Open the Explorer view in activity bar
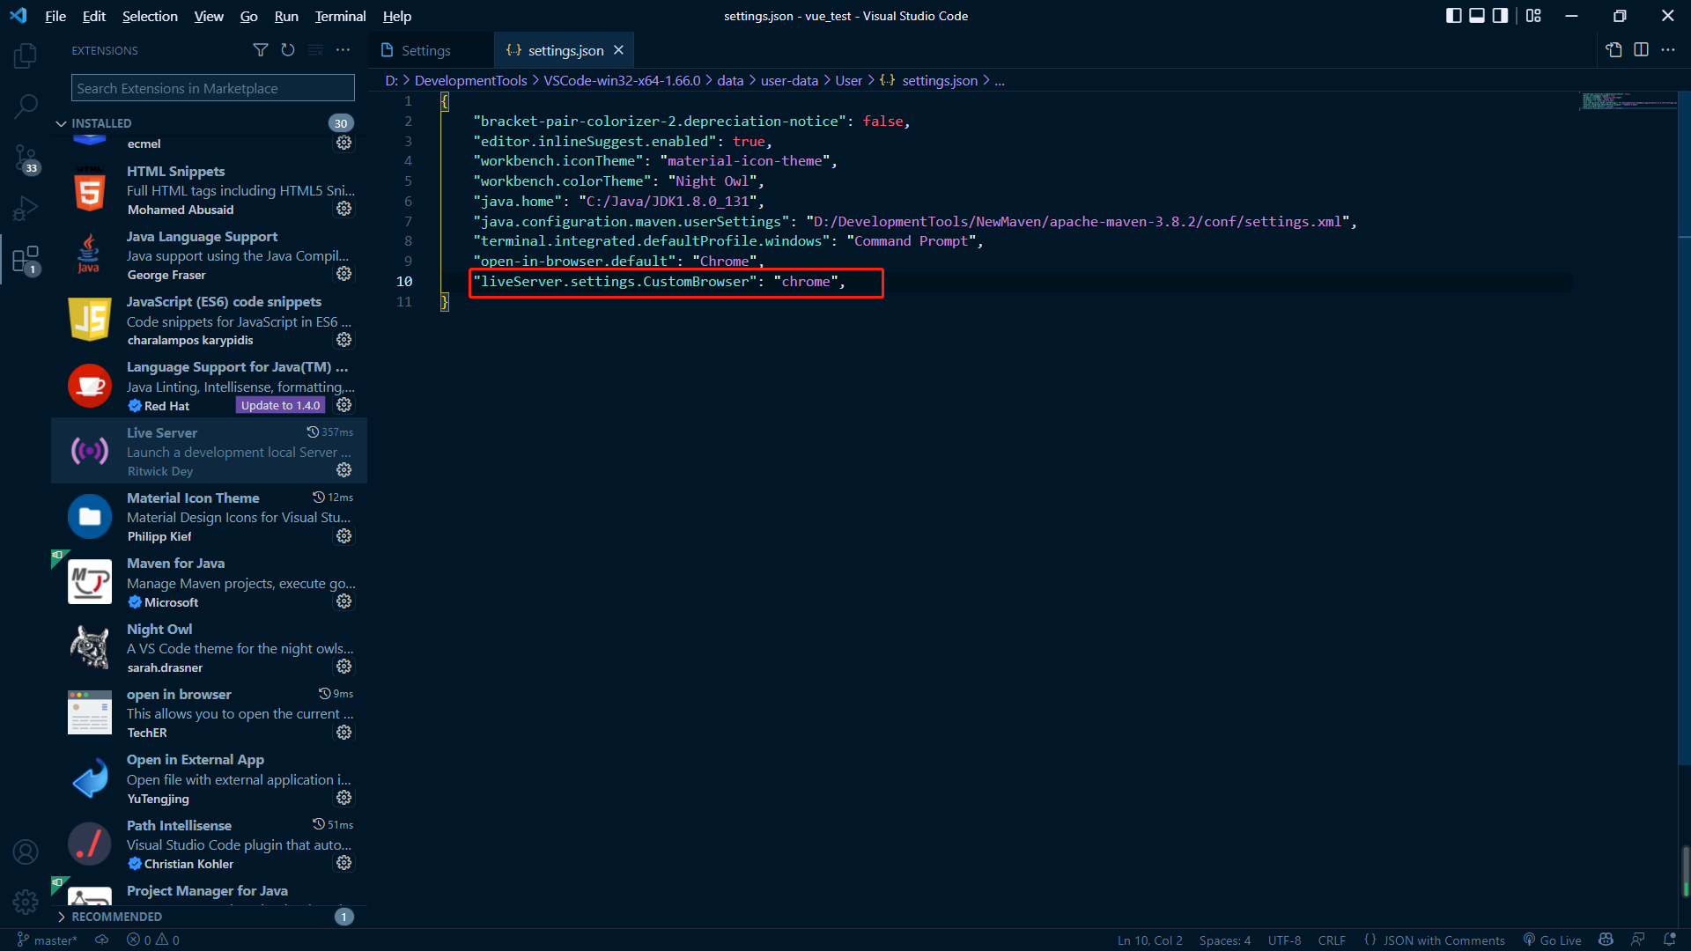The height and width of the screenshot is (951, 1691). pyautogui.click(x=26, y=56)
